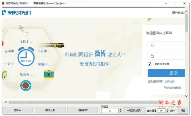Click the NO TIME alarm clock icon

(x=26, y=56)
